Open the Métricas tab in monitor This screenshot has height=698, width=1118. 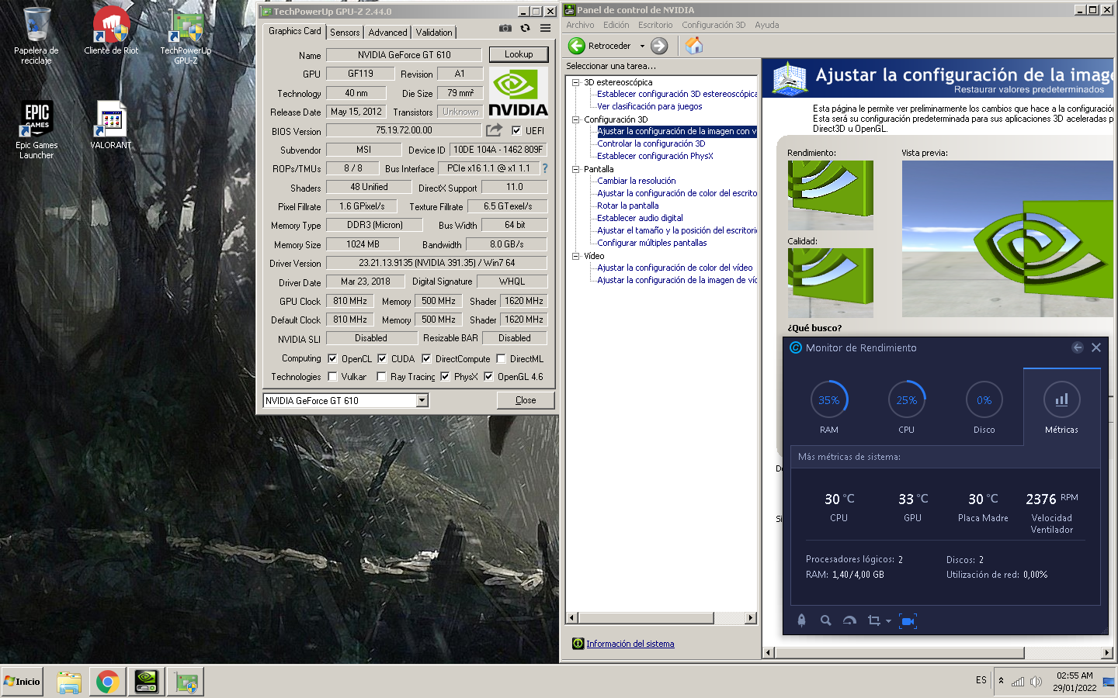[x=1061, y=407]
